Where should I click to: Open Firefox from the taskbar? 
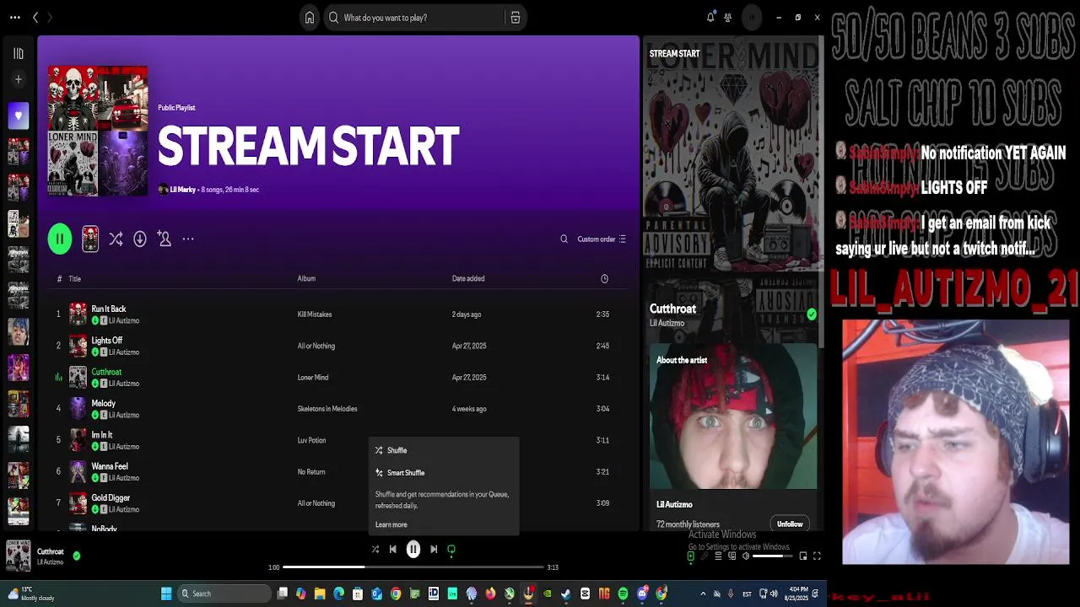click(x=490, y=594)
